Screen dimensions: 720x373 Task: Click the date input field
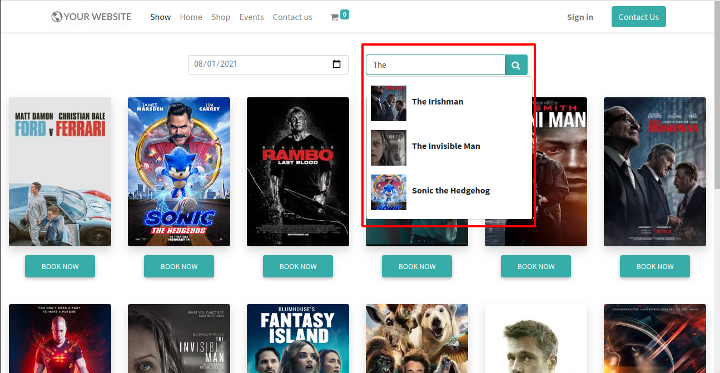coord(268,64)
